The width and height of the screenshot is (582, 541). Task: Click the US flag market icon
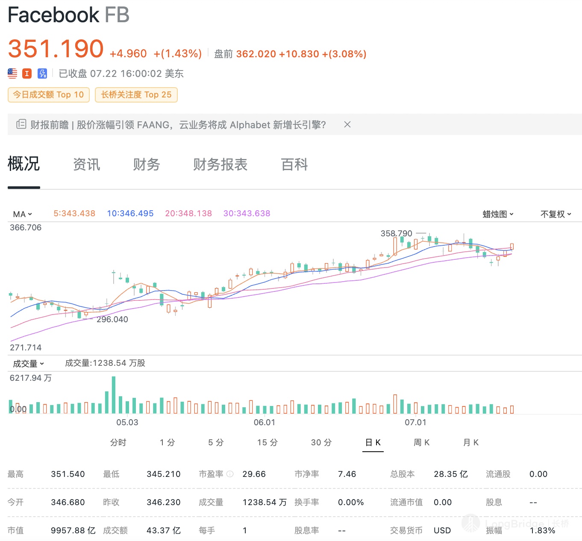tap(12, 74)
